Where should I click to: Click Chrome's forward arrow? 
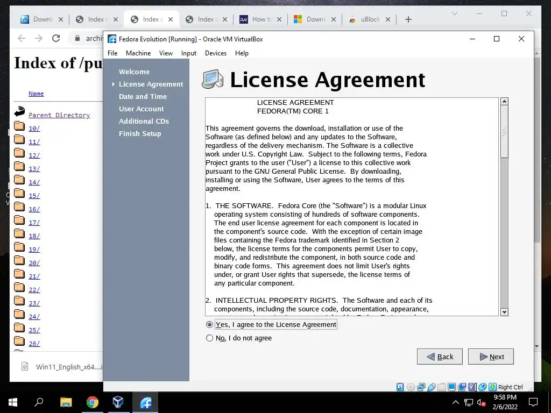[39, 38]
